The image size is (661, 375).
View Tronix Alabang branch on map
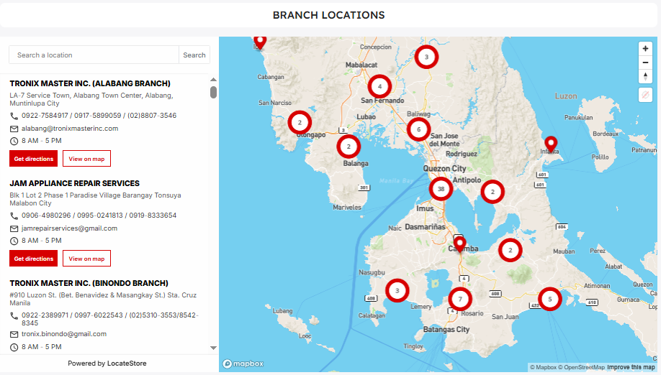86,159
